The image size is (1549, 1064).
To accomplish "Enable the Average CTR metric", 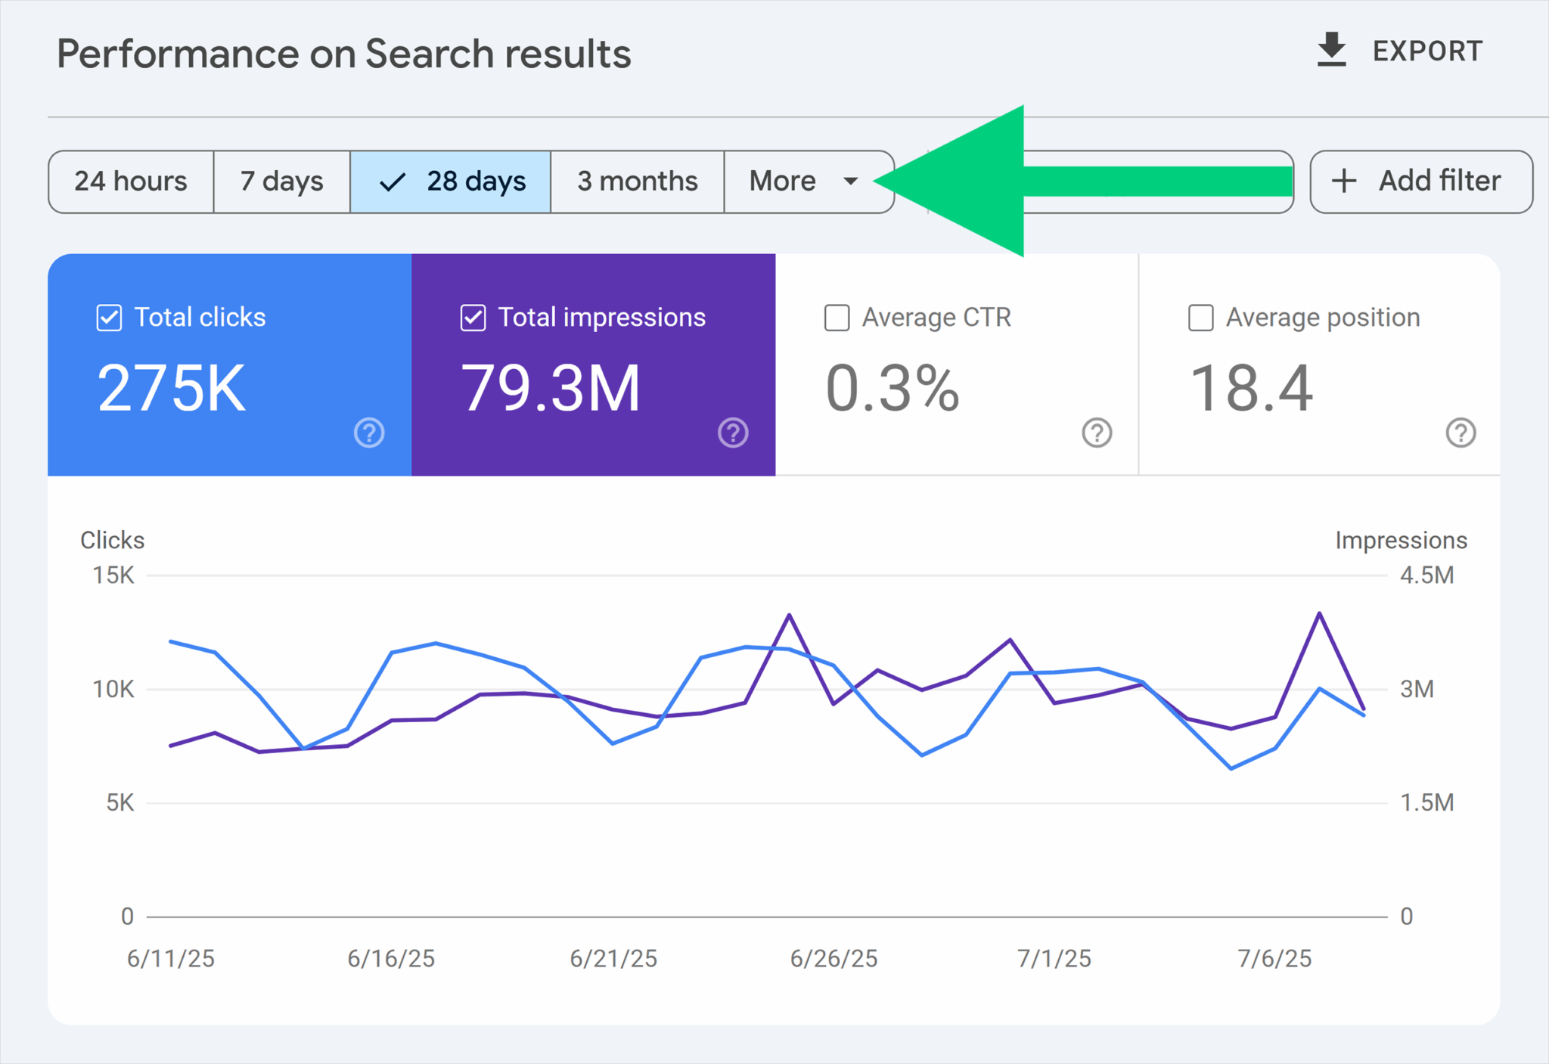I will point(837,318).
